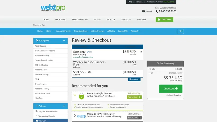This screenshot has height=122, width=217.
Task: Click the Weebly logo in recommendations
Action: 82,116
